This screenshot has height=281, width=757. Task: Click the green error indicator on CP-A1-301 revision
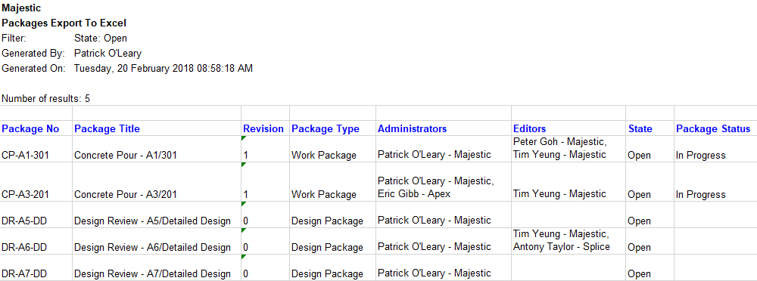point(243,137)
